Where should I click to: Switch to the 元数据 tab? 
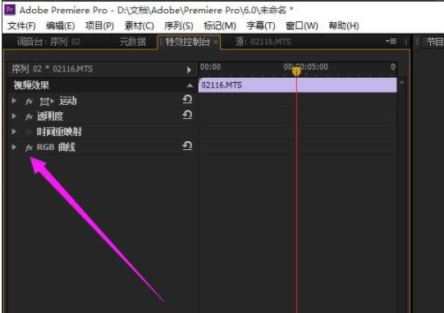click(x=132, y=42)
